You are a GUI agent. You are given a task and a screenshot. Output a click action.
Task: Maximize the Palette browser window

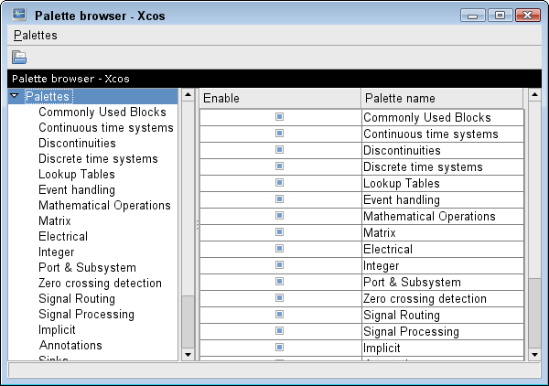(x=500, y=15)
